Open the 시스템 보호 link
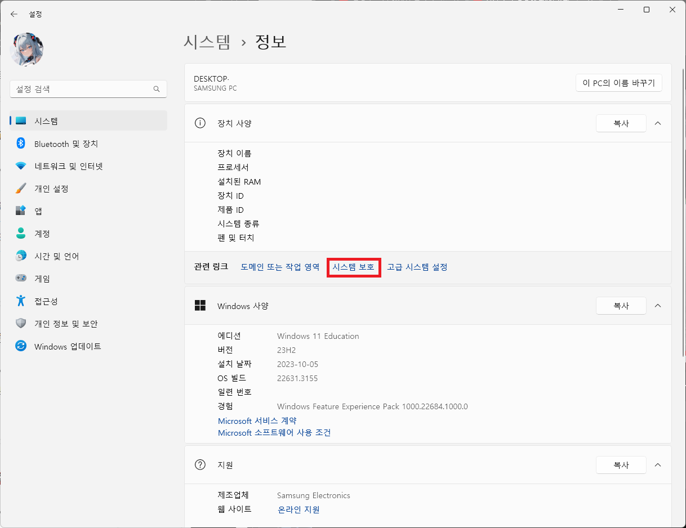686x528 pixels. coord(354,267)
